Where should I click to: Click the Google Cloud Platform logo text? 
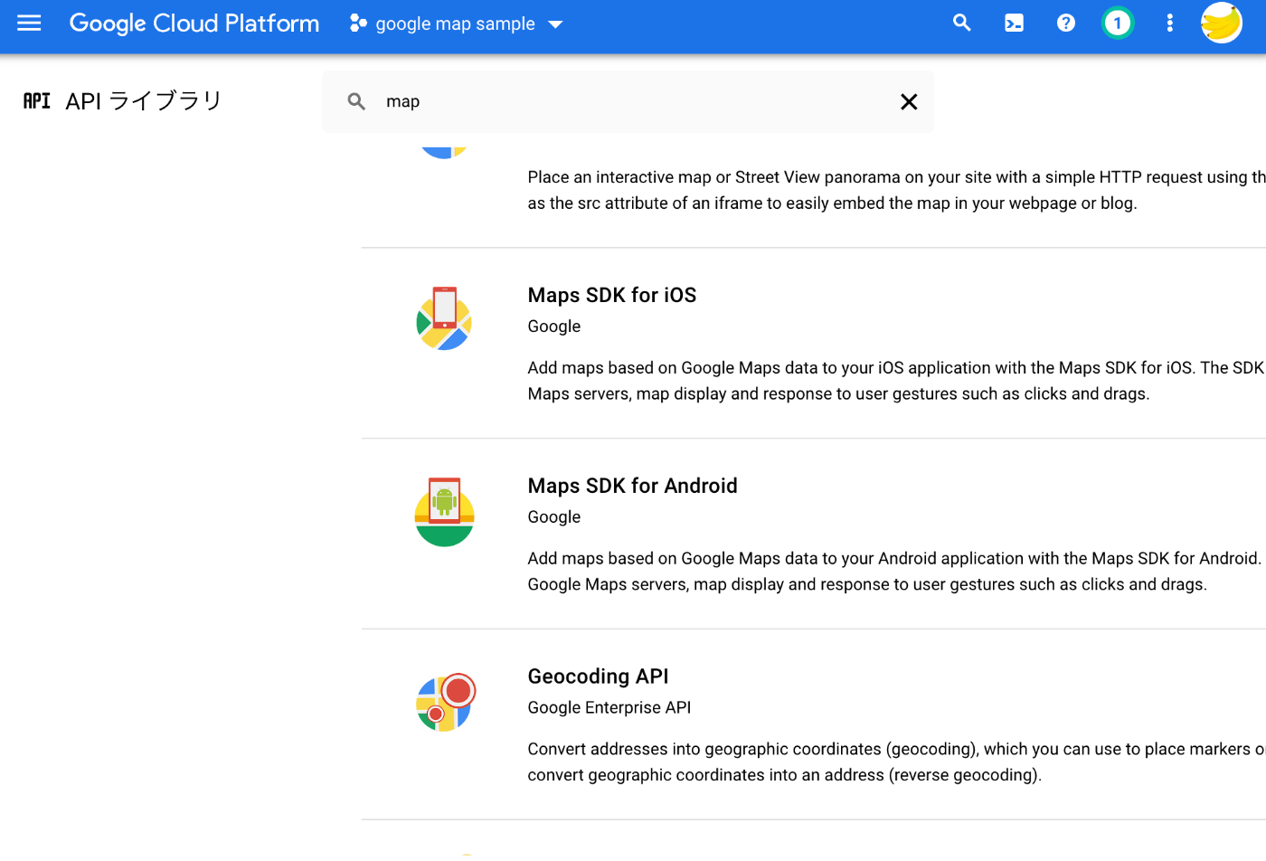tap(194, 24)
